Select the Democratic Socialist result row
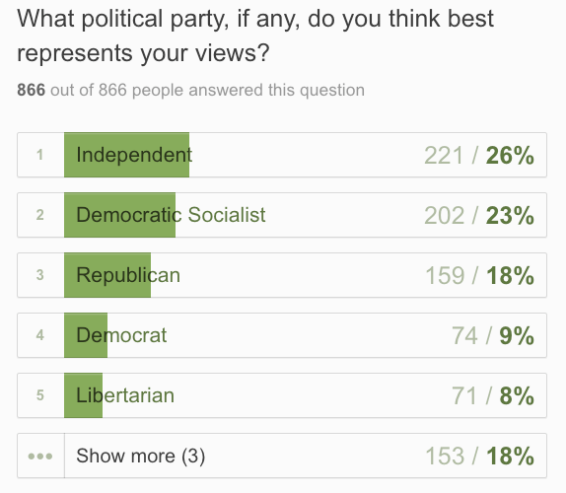566x493 pixels. pos(282,215)
